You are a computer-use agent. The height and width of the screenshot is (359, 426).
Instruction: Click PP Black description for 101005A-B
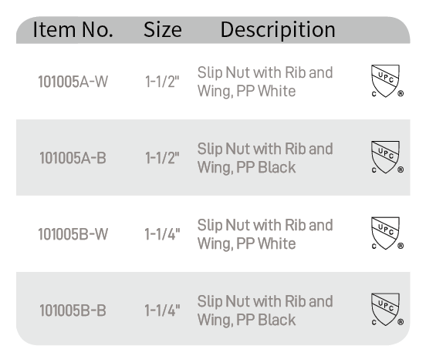(x=265, y=158)
